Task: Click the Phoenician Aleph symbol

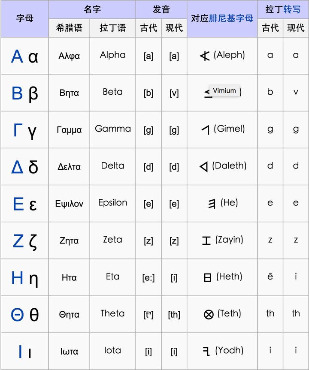Action: pos(205,56)
